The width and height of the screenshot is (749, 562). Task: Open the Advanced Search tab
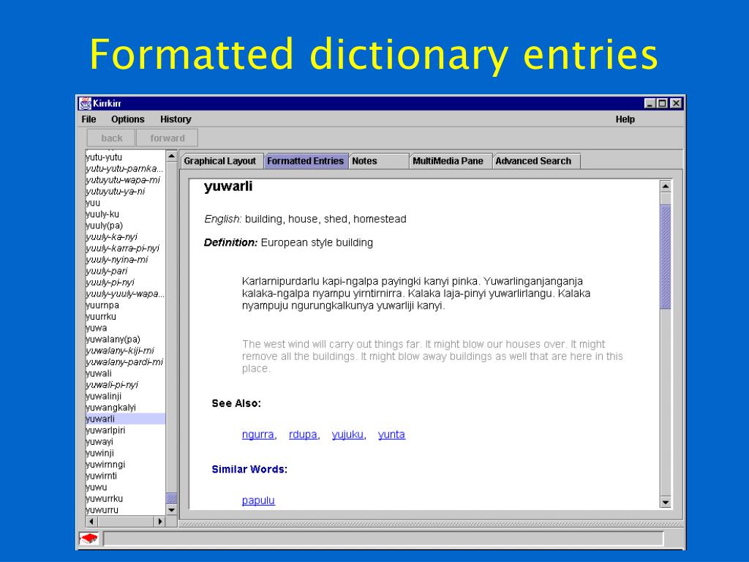(x=536, y=161)
